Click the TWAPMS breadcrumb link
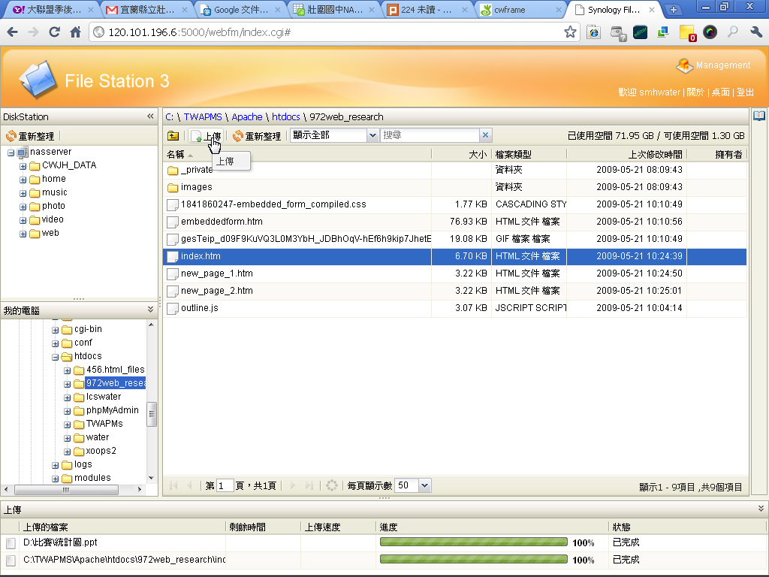 [203, 116]
